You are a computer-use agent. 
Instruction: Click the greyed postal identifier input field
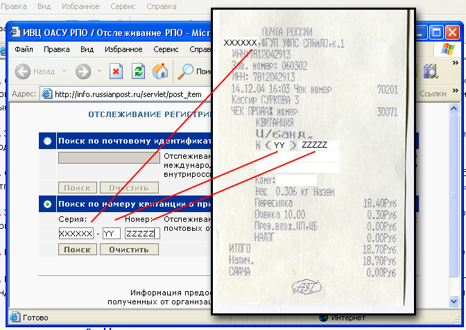click(x=109, y=158)
